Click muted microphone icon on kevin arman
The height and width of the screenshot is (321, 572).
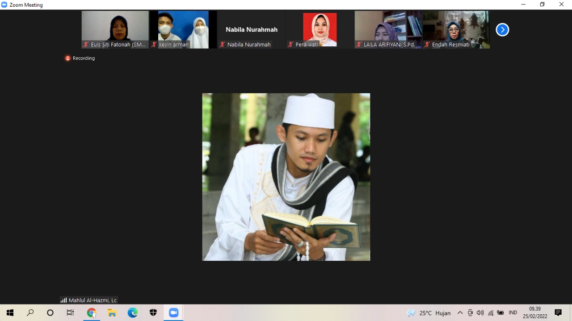tap(154, 45)
